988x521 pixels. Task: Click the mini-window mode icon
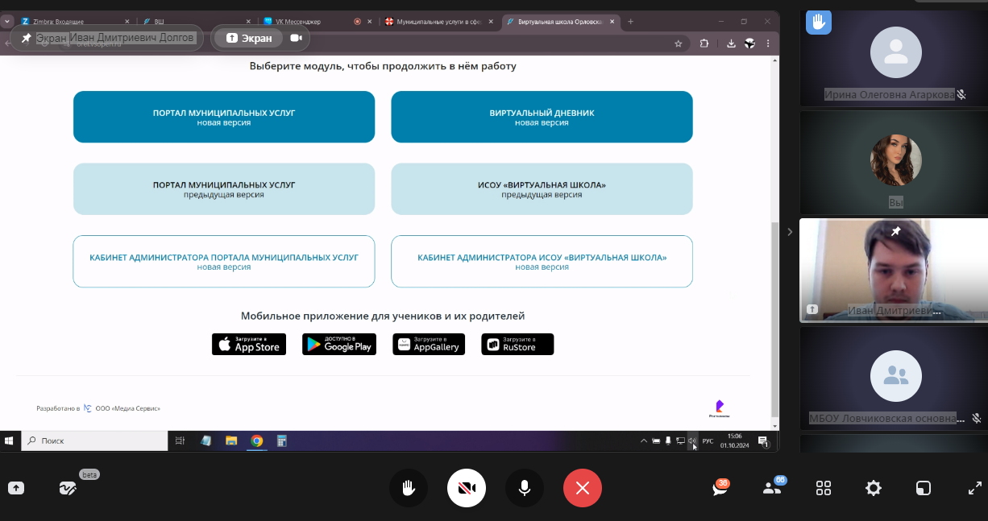pos(924,488)
